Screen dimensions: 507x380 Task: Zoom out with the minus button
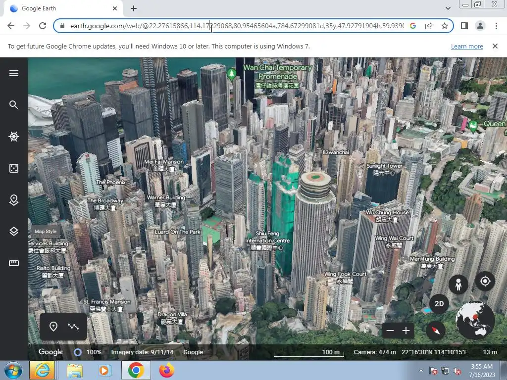pyautogui.click(x=390, y=331)
